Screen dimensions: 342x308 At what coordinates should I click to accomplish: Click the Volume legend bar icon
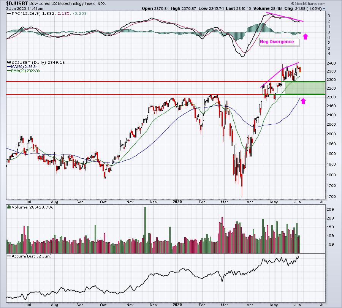[x=9, y=207]
